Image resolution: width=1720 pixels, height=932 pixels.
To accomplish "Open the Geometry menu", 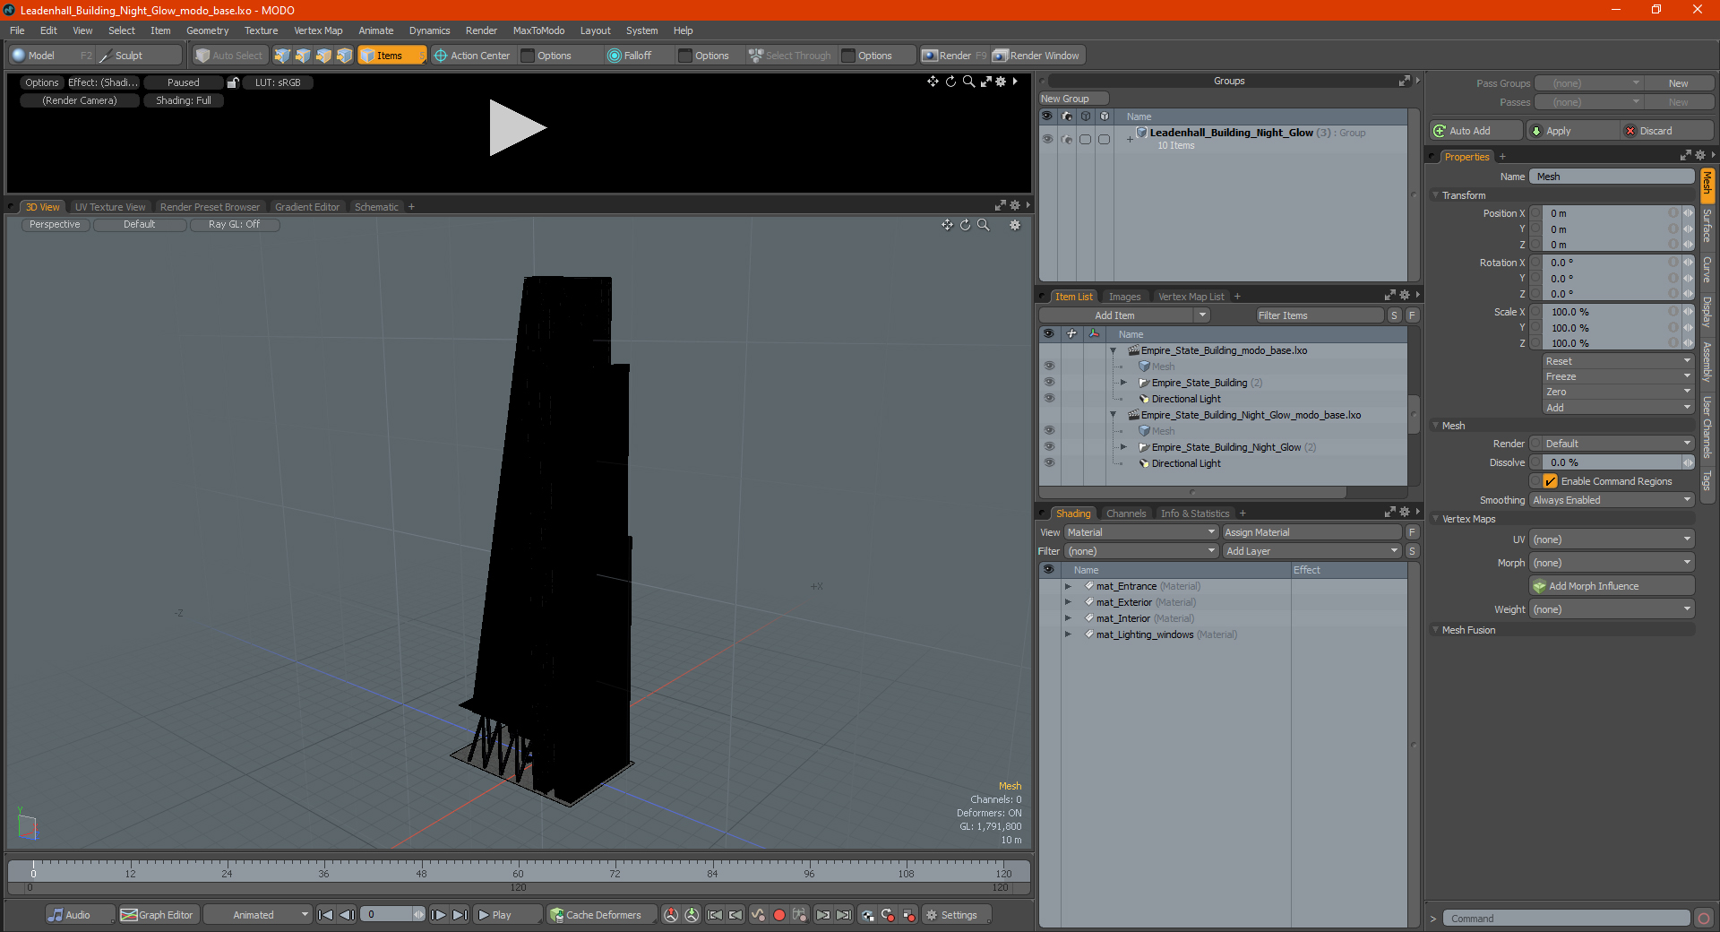I will pos(207,30).
